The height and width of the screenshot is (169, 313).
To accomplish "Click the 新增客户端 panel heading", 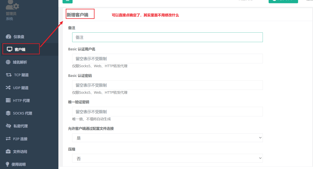I will (x=77, y=15).
